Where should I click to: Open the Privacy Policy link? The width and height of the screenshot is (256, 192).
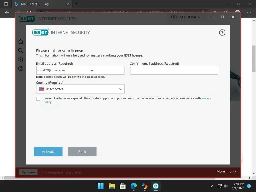206,98
